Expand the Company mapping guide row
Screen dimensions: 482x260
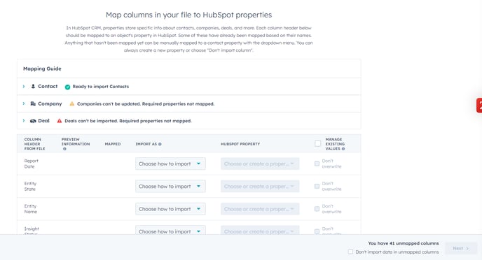pos(24,103)
